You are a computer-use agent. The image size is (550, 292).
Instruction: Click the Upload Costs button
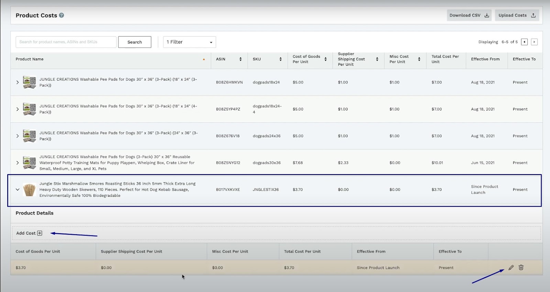[x=517, y=15]
